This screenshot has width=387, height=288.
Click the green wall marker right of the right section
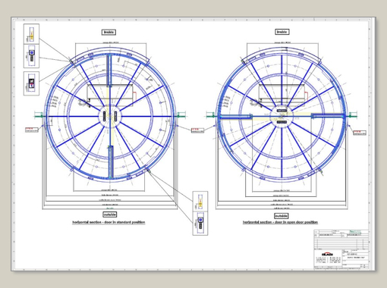(x=353, y=115)
